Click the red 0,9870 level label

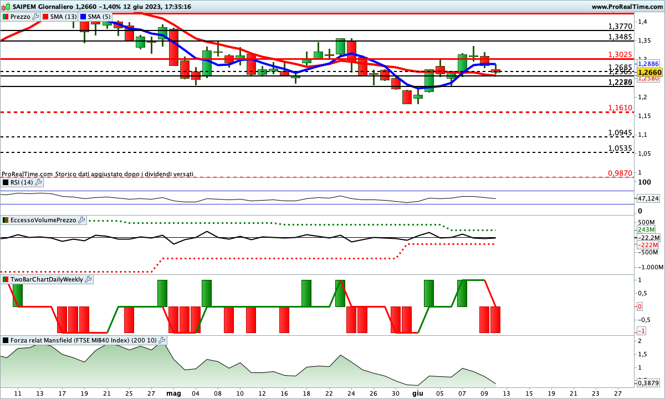tap(620, 173)
